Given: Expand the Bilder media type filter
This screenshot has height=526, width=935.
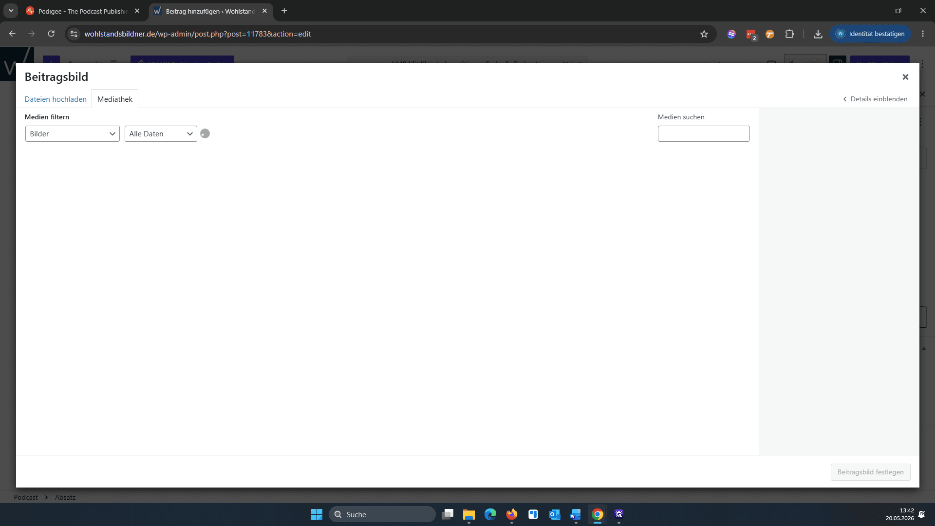Looking at the screenshot, I should click(73, 134).
